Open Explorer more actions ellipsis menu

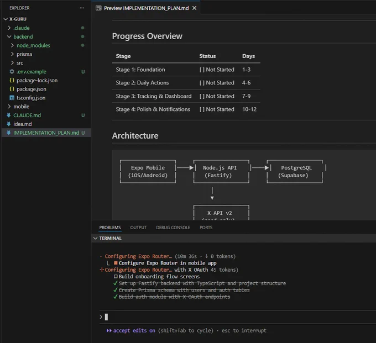coord(82,8)
